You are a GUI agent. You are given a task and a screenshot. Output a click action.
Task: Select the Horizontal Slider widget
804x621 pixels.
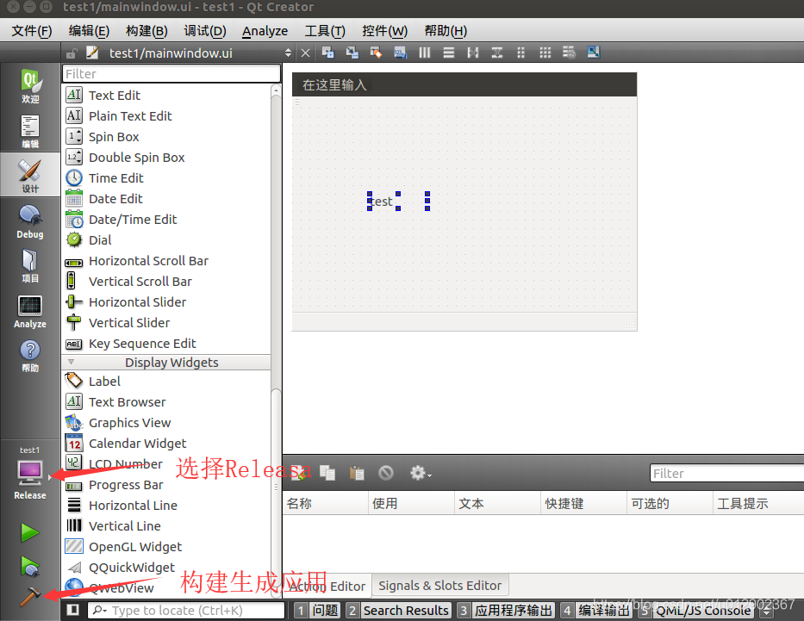pyautogui.click(x=137, y=302)
